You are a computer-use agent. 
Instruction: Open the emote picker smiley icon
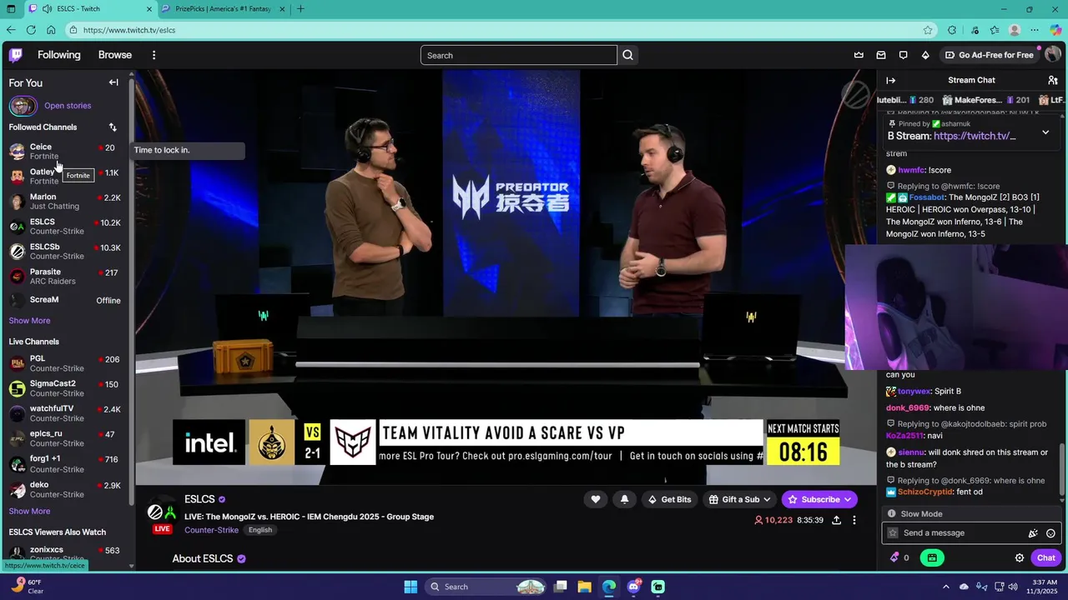(x=1050, y=533)
